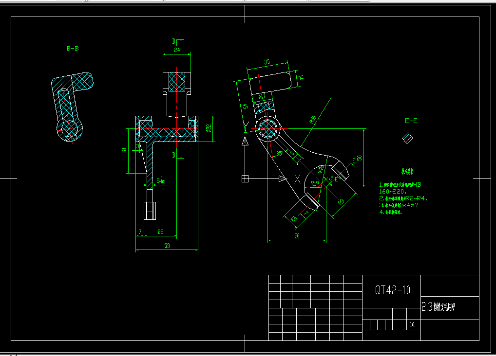Click the R50 radius dimension

pyautogui.click(x=313, y=120)
